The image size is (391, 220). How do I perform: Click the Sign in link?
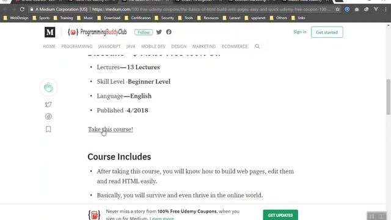coord(299,32)
